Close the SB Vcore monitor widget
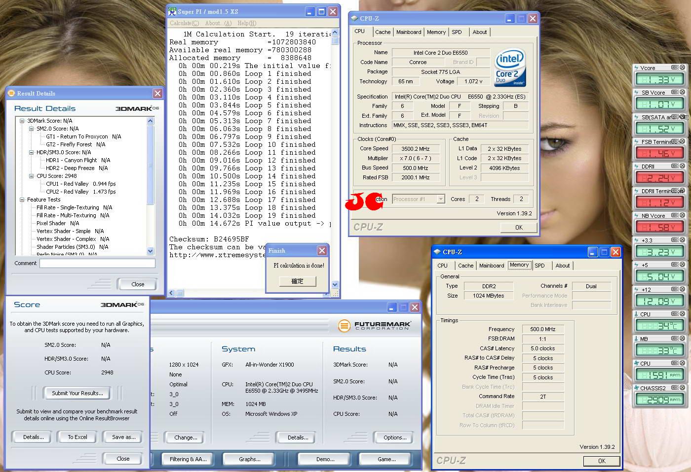691x472 pixels. click(x=683, y=92)
